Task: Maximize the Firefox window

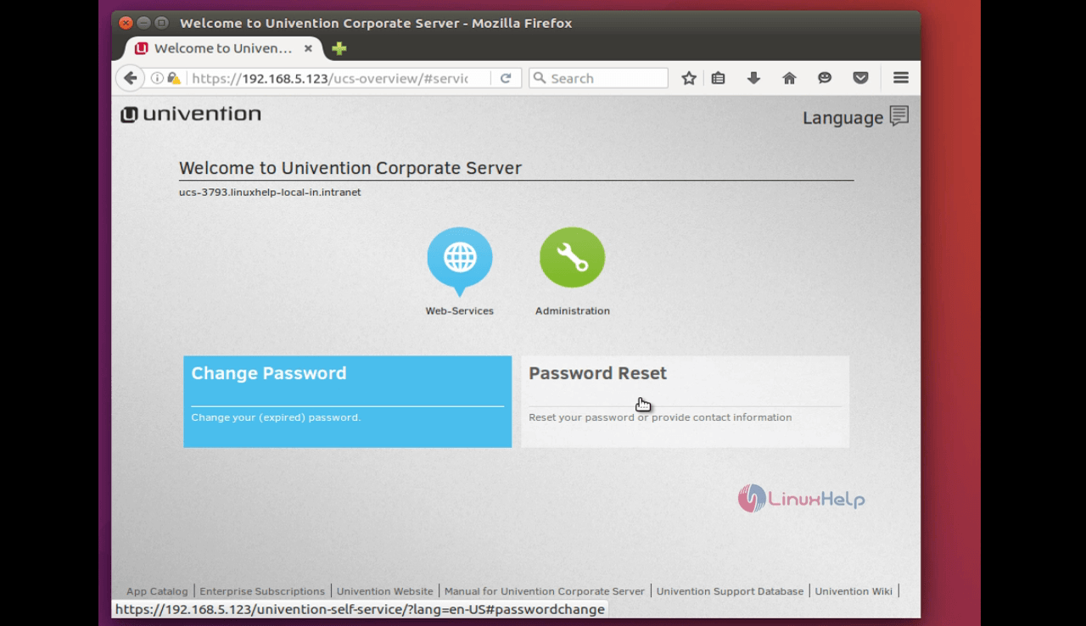Action: [x=161, y=23]
